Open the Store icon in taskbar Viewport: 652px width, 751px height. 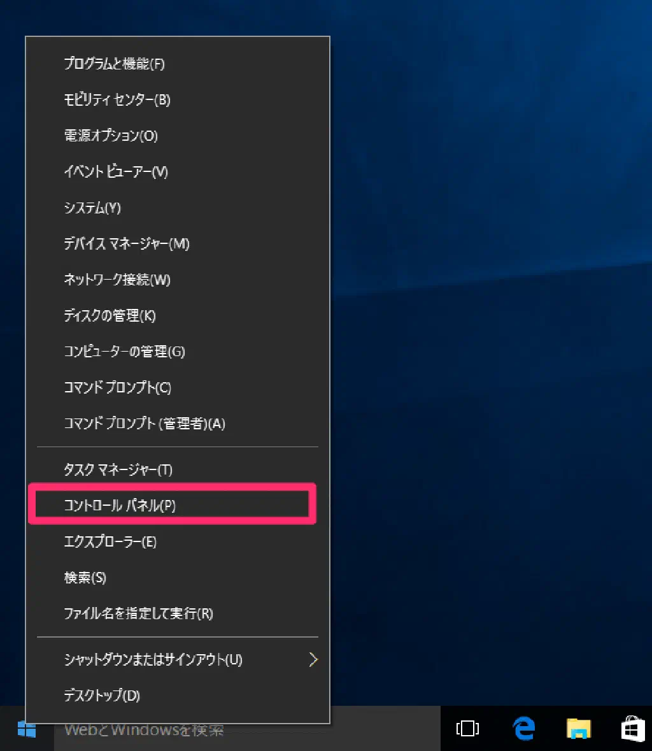634,729
